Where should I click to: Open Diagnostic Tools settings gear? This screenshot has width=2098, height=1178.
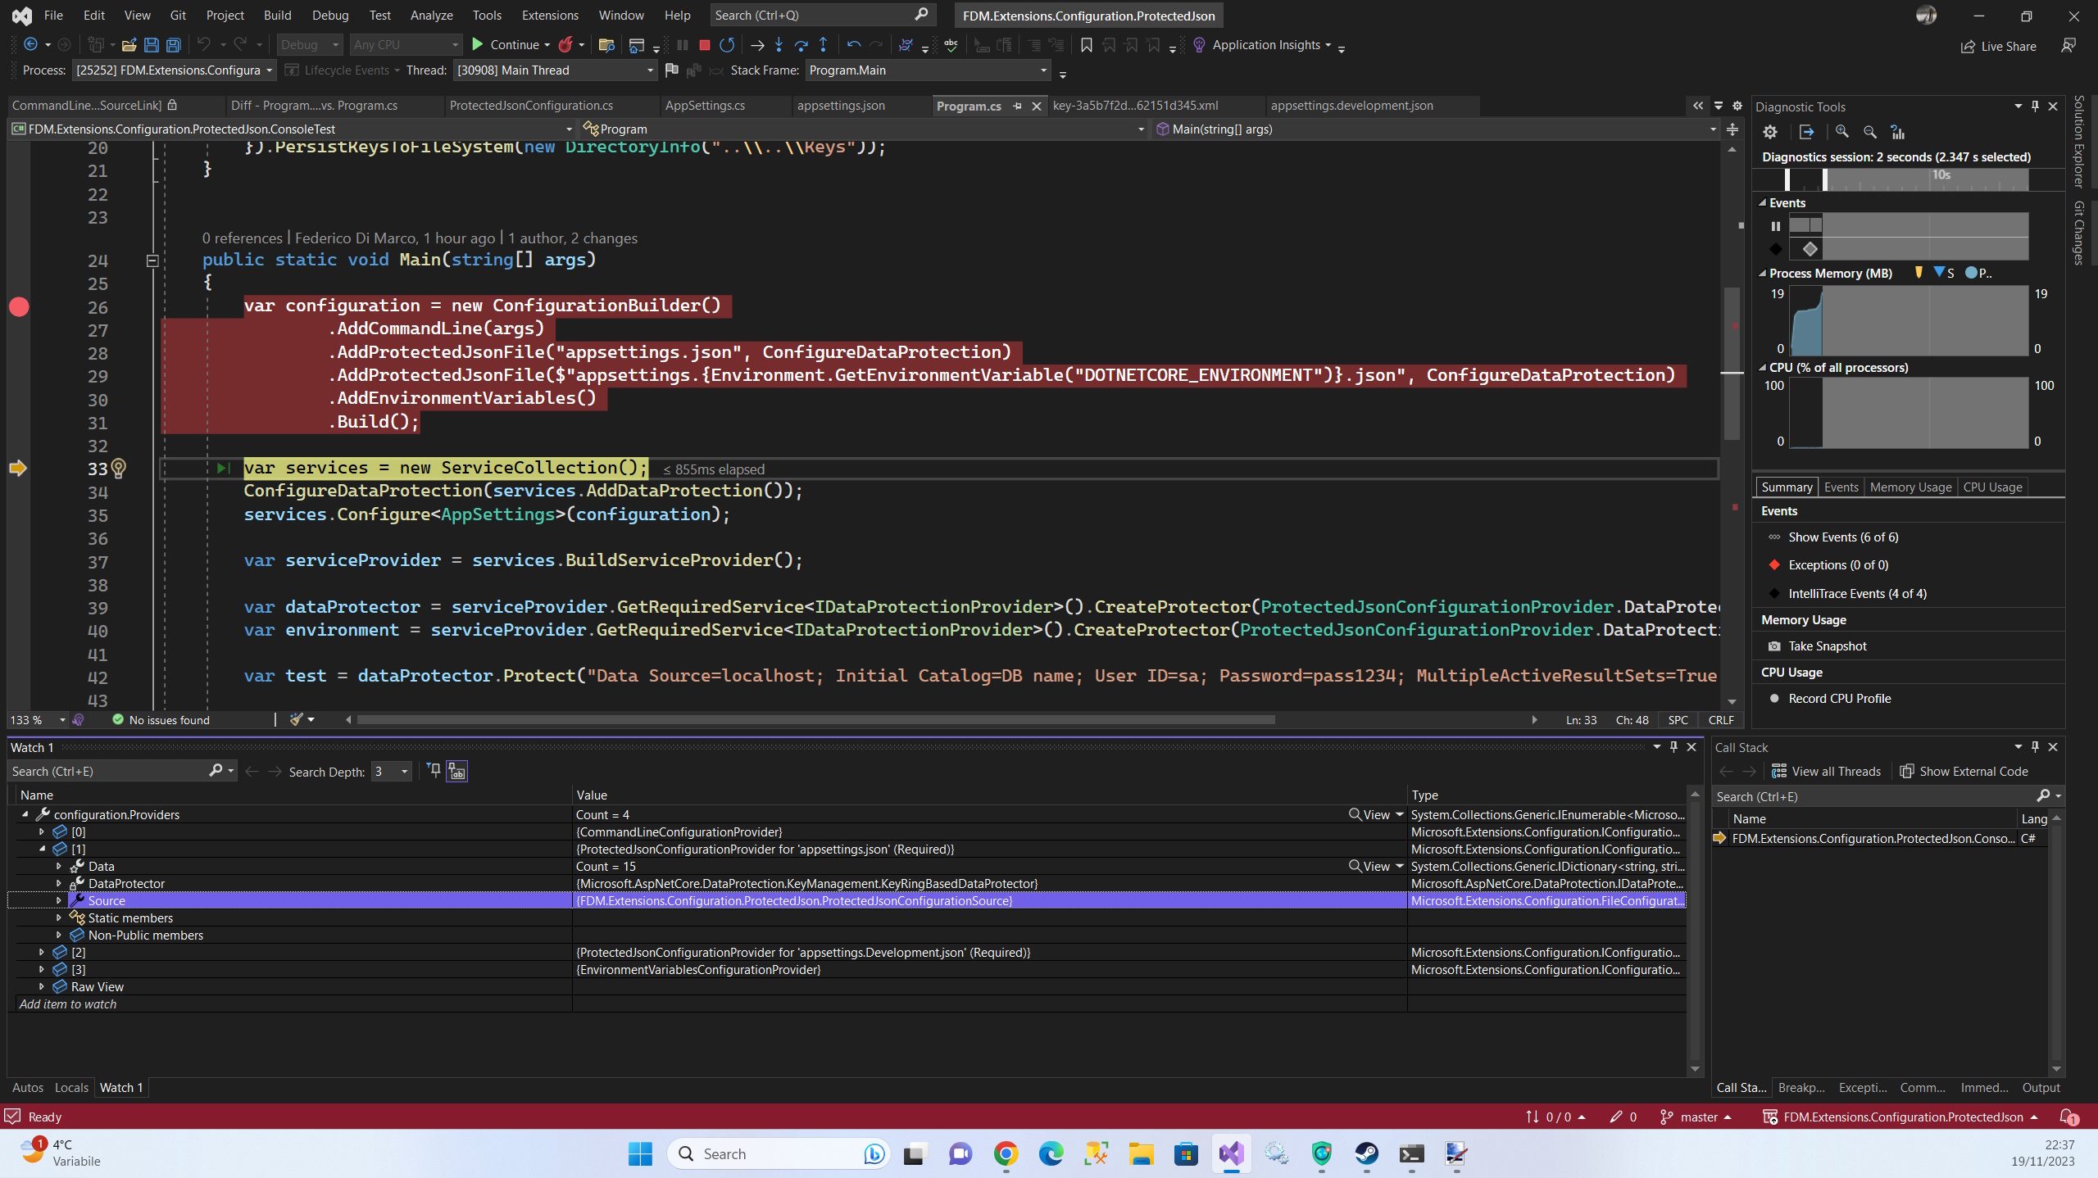[x=1770, y=132]
